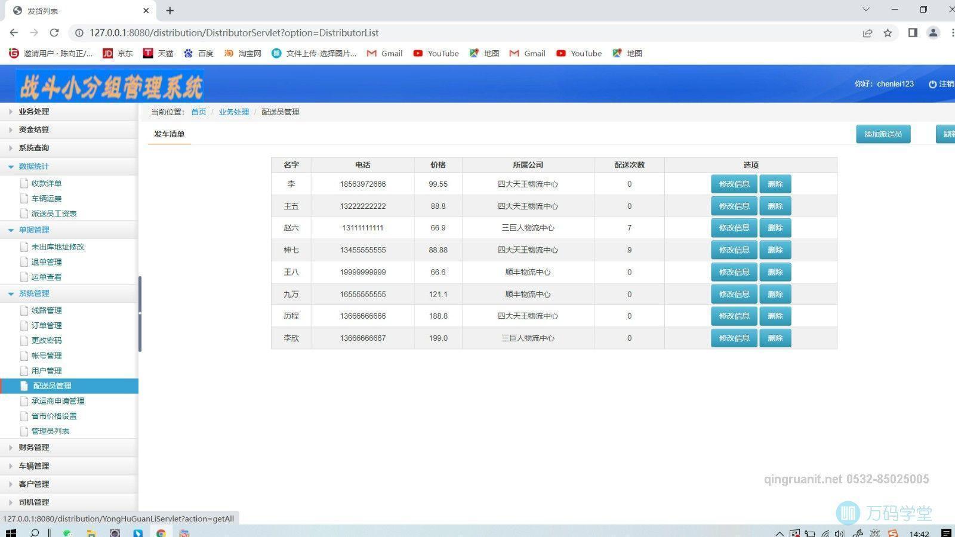
Task: Collapse the 单据管理 menu section
Action: coord(69,230)
